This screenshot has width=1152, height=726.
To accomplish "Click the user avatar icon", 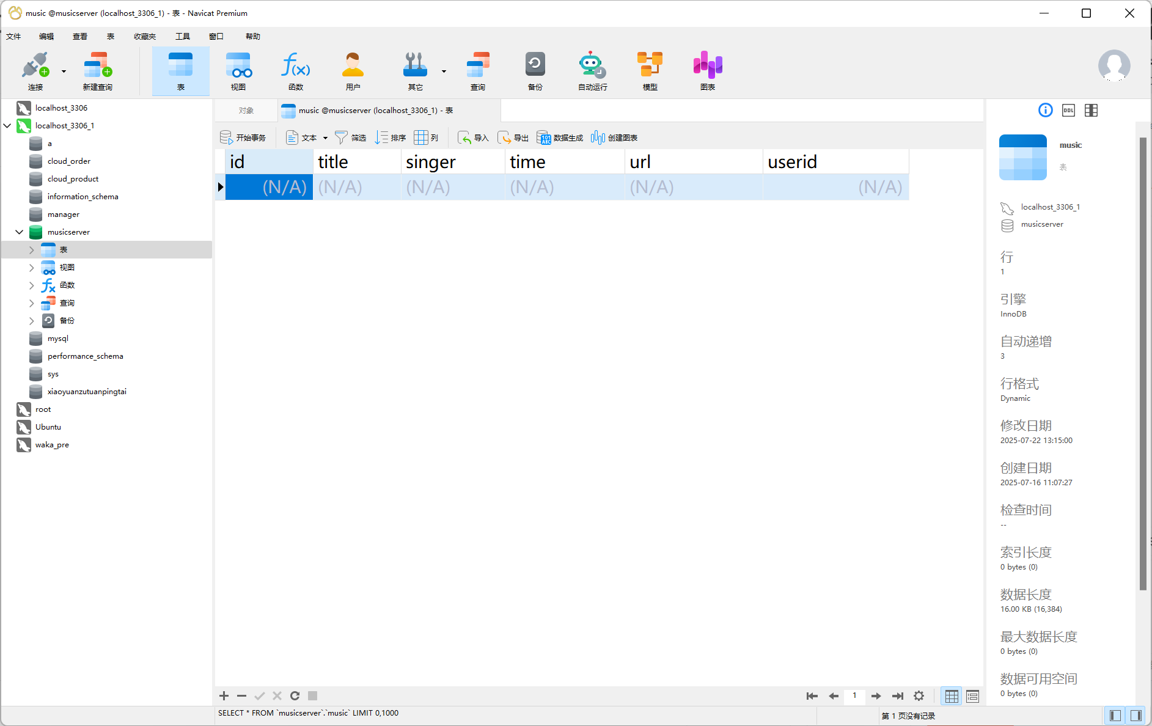I will pyautogui.click(x=1114, y=65).
